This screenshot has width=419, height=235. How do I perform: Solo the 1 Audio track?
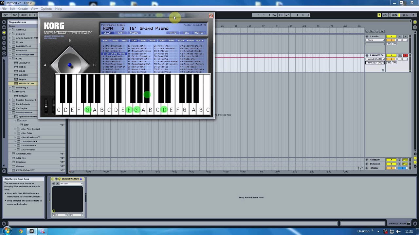pyautogui.click(x=400, y=37)
